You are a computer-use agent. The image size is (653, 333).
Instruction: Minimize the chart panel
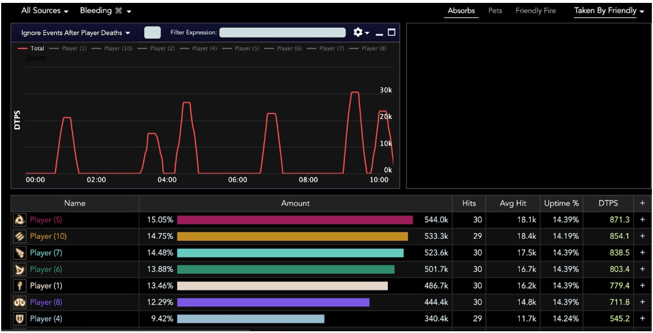379,34
